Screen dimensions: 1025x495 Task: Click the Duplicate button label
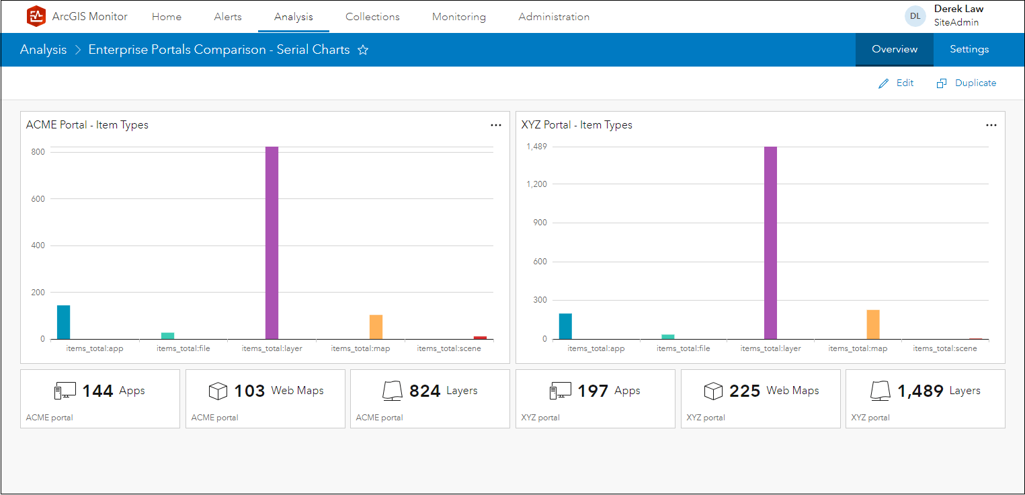click(x=976, y=83)
